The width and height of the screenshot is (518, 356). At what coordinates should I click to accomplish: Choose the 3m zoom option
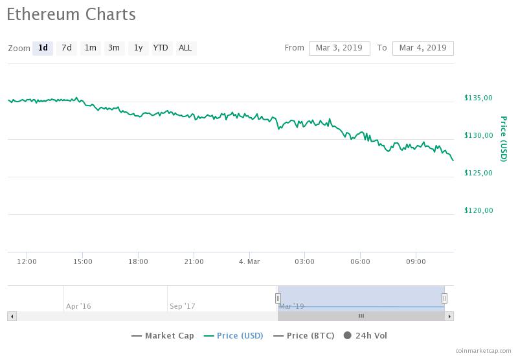[x=114, y=48]
